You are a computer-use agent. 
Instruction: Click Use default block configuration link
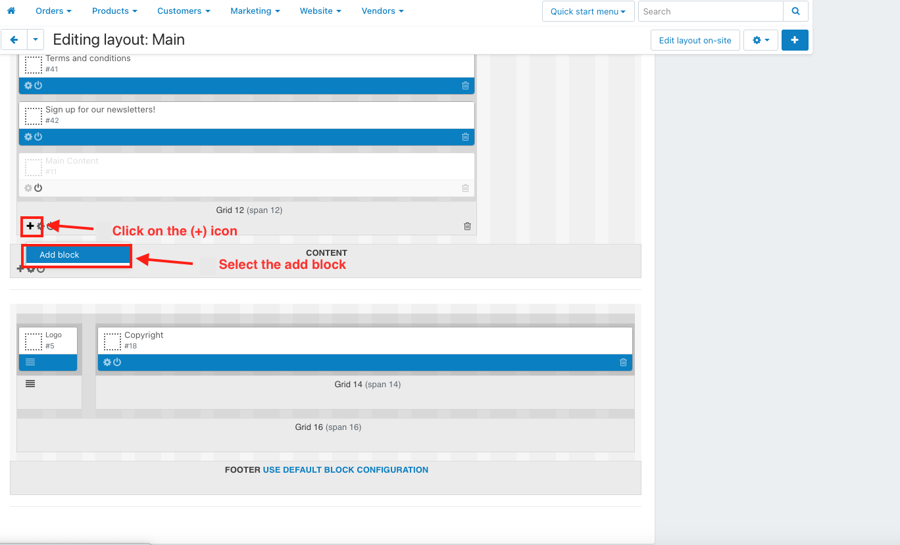(345, 470)
